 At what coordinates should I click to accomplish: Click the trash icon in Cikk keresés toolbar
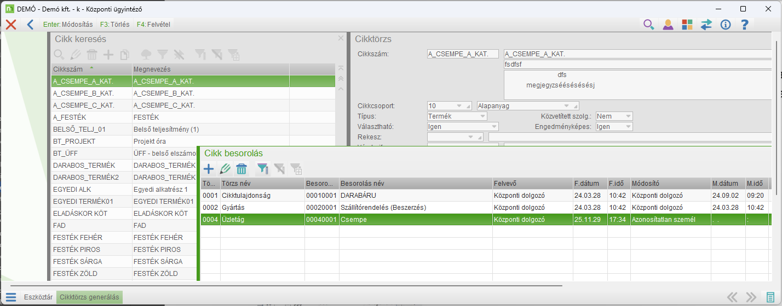(92, 54)
